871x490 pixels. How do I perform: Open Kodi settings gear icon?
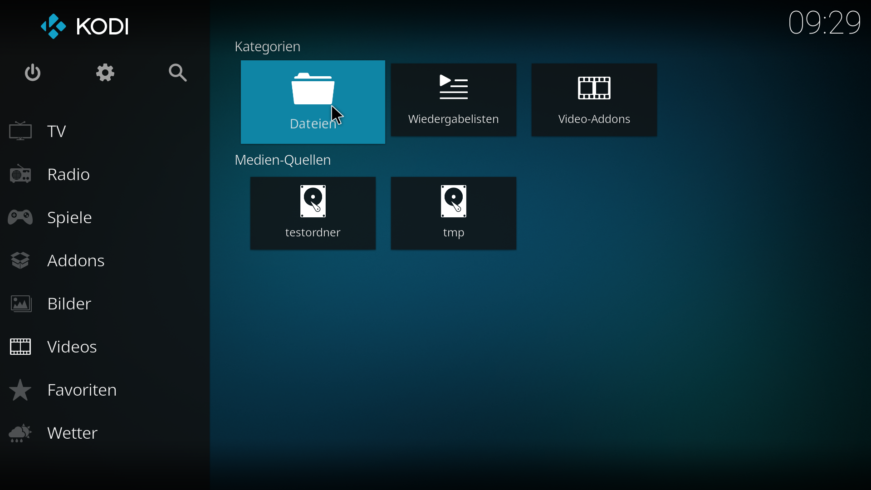click(x=105, y=73)
